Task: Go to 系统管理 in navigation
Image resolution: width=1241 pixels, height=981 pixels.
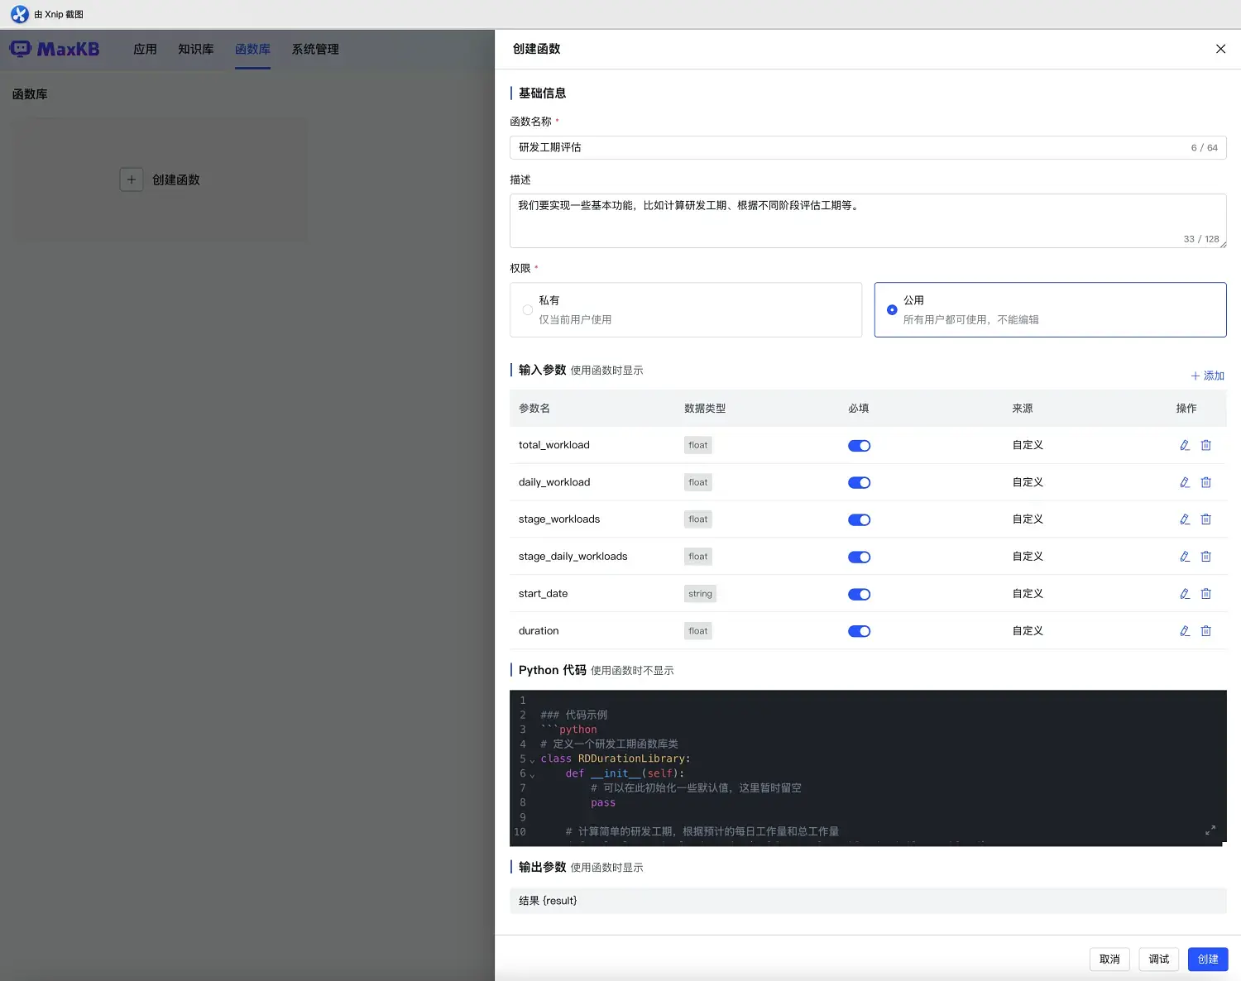Action: [315, 50]
